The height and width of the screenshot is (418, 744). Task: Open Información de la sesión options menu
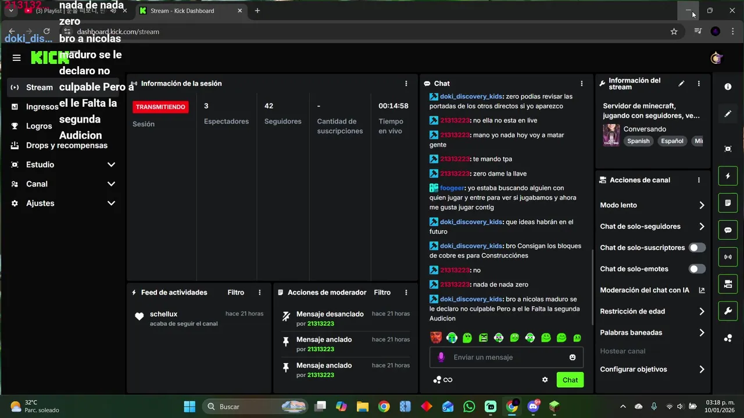pyautogui.click(x=406, y=84)
